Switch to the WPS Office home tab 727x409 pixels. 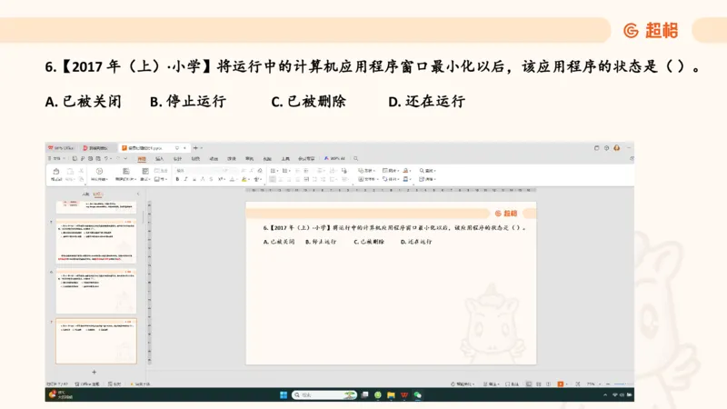(x=61, y=148)
